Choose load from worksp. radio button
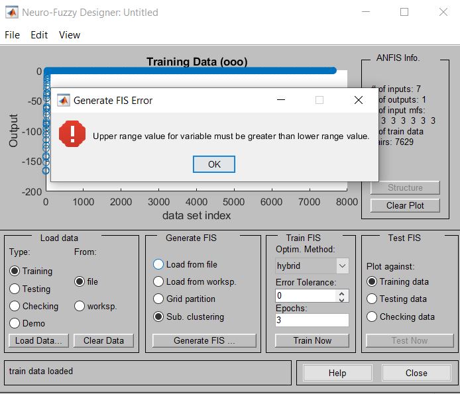The height and width of the screenshot is (394, 460). coord(80,306)
